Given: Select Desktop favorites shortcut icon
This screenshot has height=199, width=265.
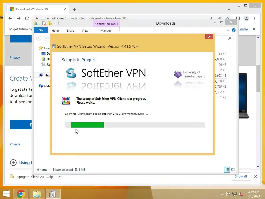Looking at the screenshot, I should tap(43, 54).
